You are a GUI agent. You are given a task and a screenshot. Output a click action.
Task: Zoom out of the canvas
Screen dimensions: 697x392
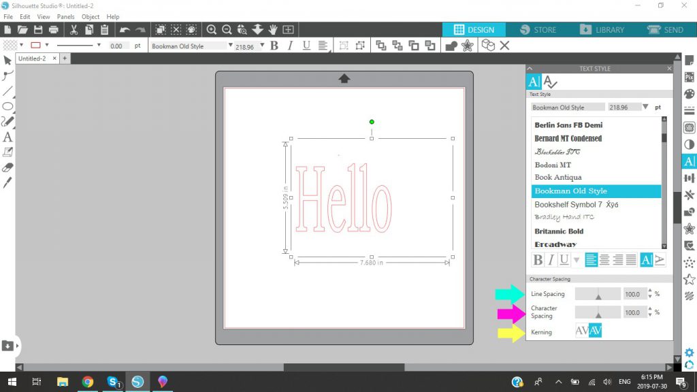click(x=227, y=30)
